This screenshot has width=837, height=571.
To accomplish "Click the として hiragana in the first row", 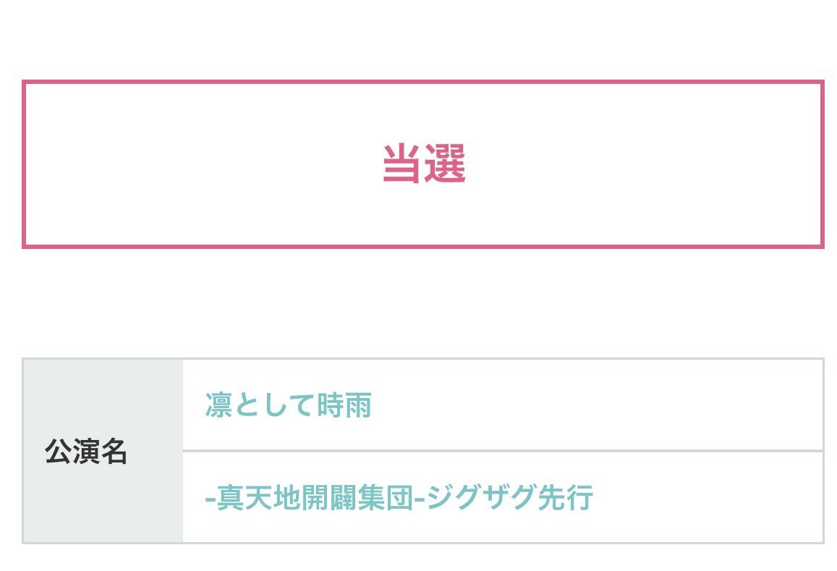I will point(273,406).
